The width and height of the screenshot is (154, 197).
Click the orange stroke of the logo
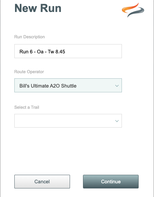130,9
